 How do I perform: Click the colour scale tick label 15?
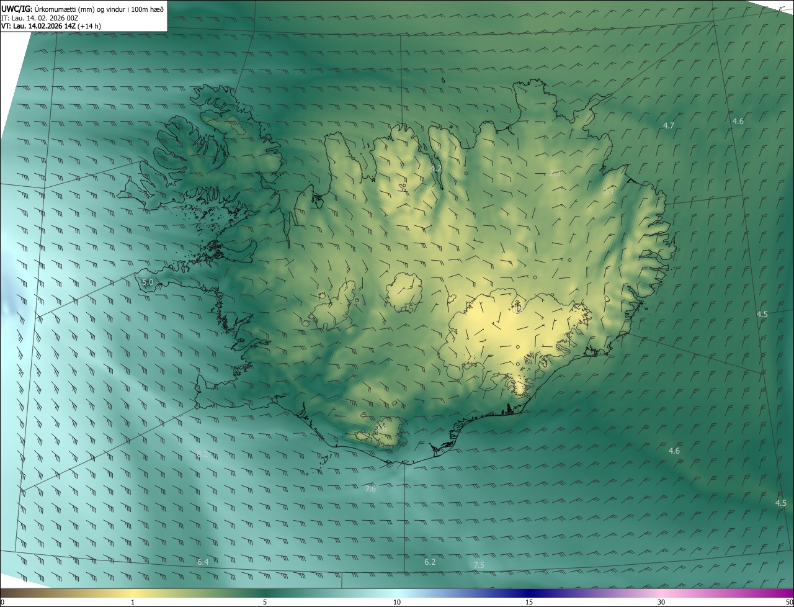(529, 602)
